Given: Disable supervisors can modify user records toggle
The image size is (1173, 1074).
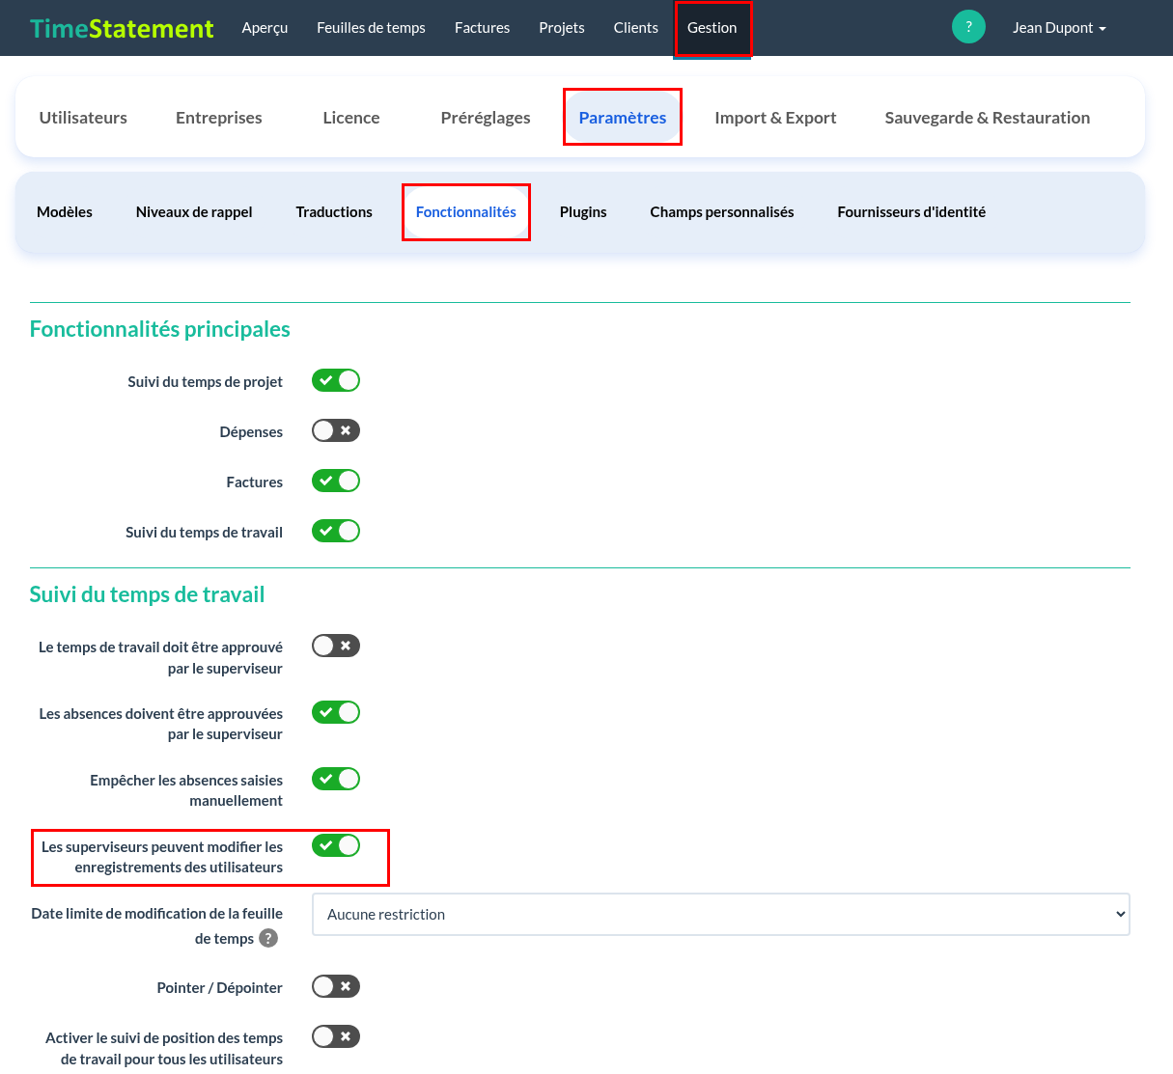Looking at the screenshot, I should pyautogui.click(x=336, y=845).
